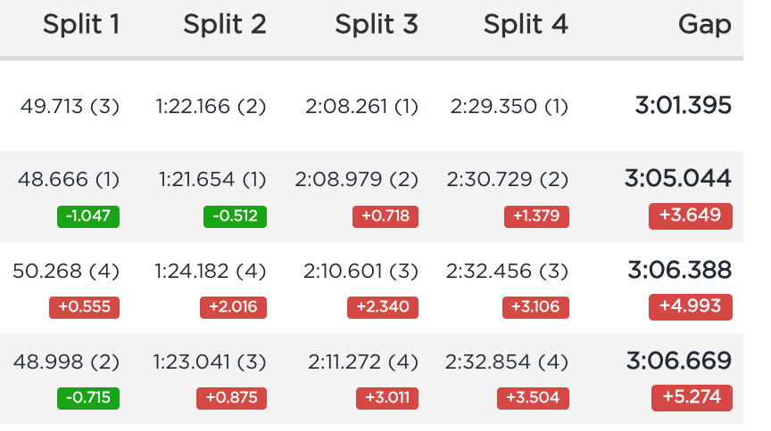This screenshot has width=771, height=431.
Task: Select the 3:01.395 finish time
Action: click(x=683, y=106)
